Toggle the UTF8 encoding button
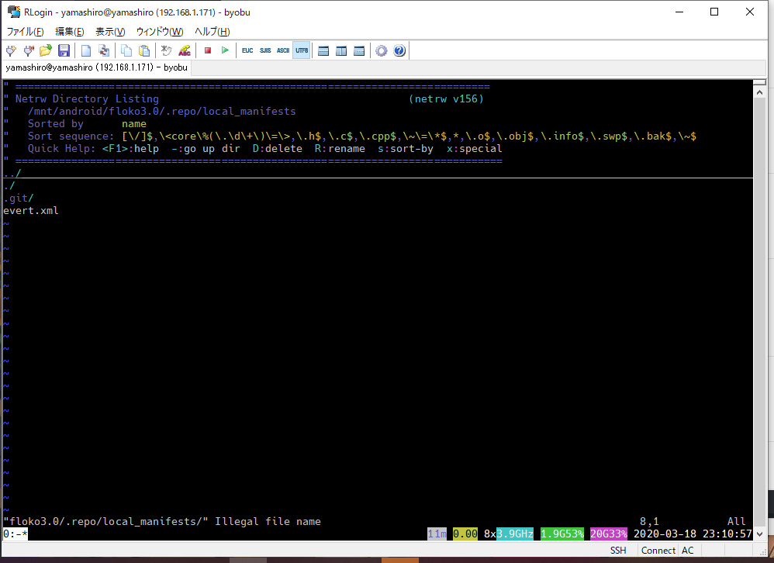Image resolution: width=774 pixels, height=563 pixels. point(302,50)
